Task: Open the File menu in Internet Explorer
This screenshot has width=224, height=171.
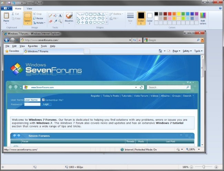Action: [7, 46]
